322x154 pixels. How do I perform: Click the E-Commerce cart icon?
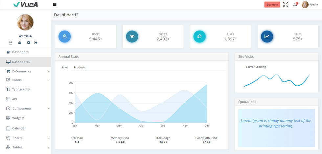click(x=8, y=71)
